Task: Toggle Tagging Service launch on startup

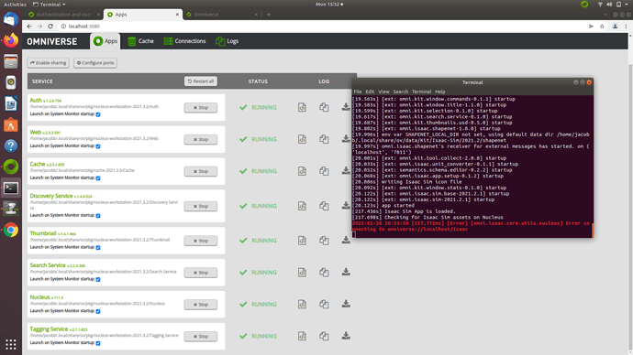Action: (x=98, y=343)
